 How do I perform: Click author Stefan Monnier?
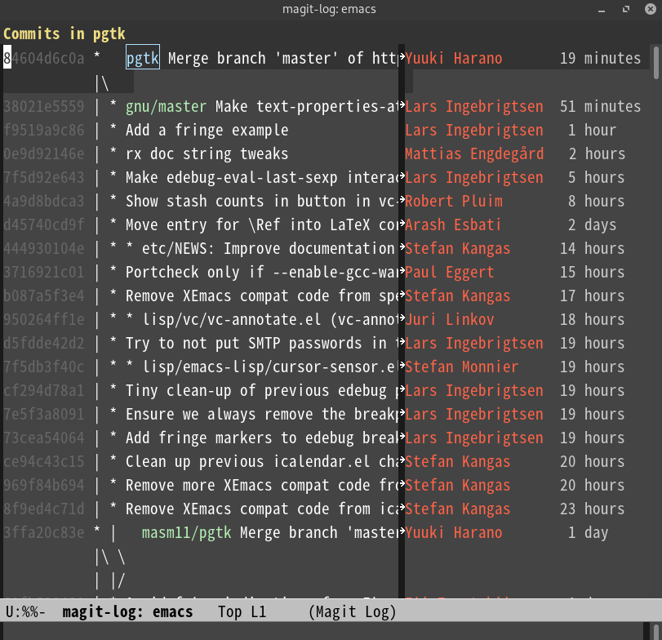point(462,367)
